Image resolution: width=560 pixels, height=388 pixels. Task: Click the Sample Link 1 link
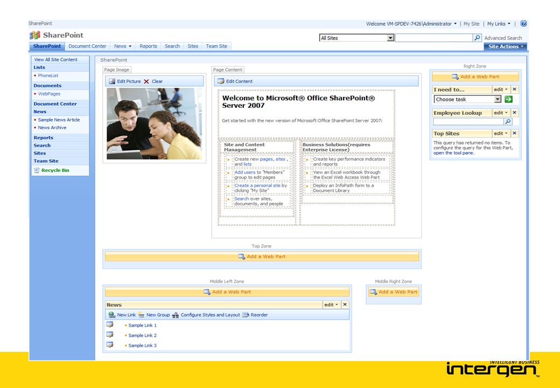(143, 325)
